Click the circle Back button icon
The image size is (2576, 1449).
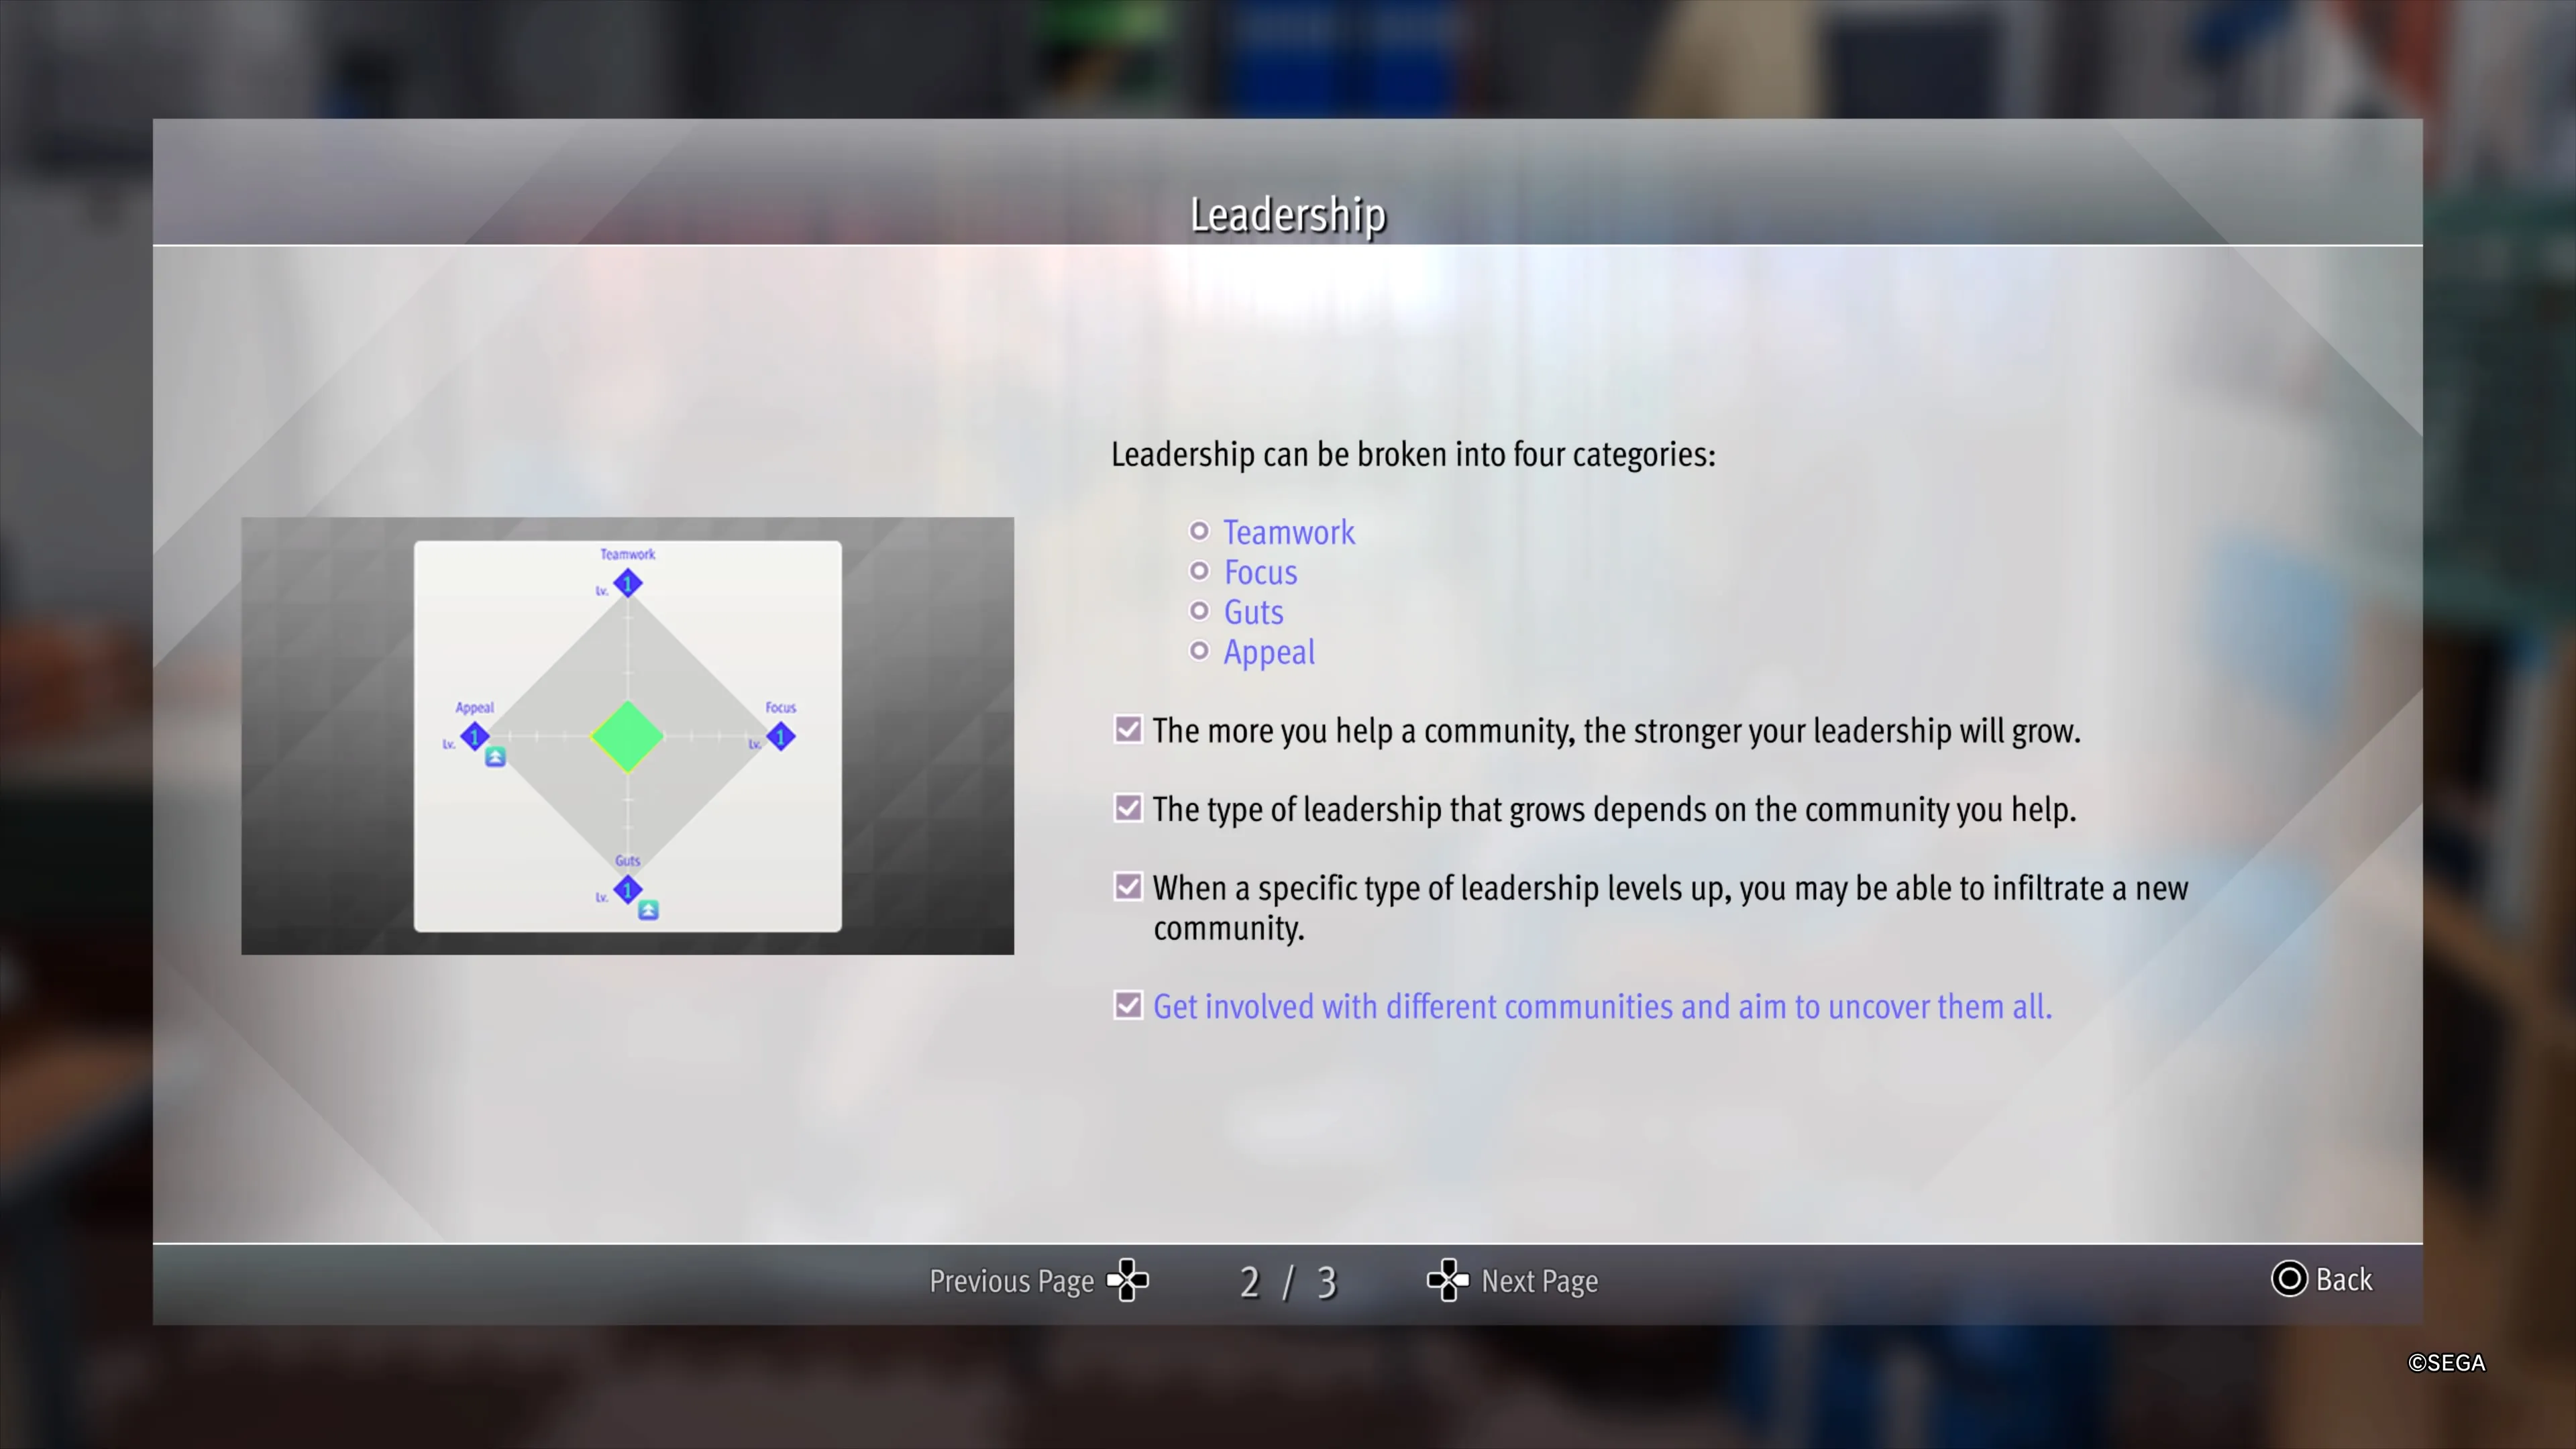coord(2288,1279)
